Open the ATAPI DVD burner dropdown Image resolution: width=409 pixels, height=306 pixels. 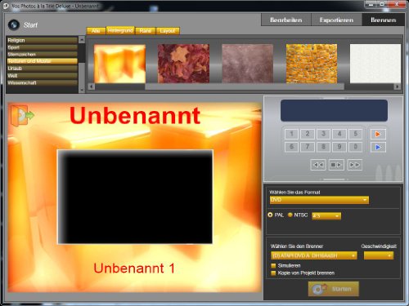click(314, 255)
